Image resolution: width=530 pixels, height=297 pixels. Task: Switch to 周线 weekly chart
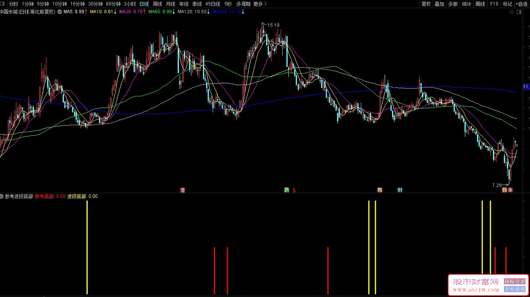pos(157,4)
